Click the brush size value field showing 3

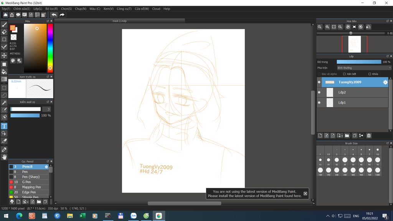[46, 109]
